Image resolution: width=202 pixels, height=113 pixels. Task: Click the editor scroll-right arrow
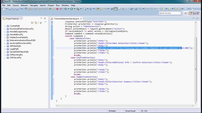pos(193,106)
